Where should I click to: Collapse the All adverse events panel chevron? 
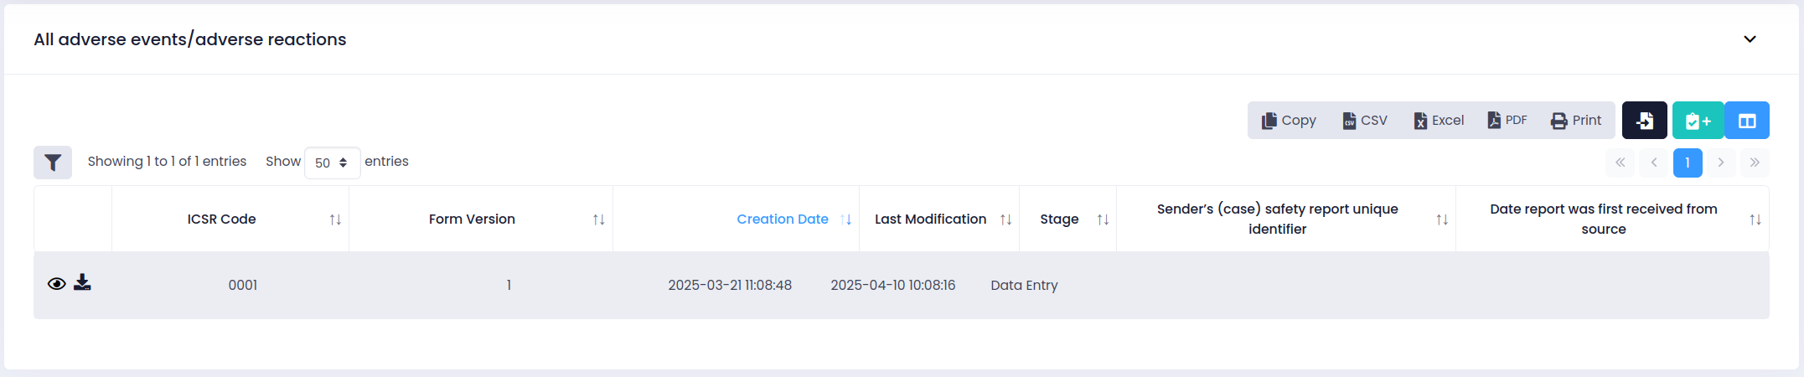click(x=1750, y=39)
